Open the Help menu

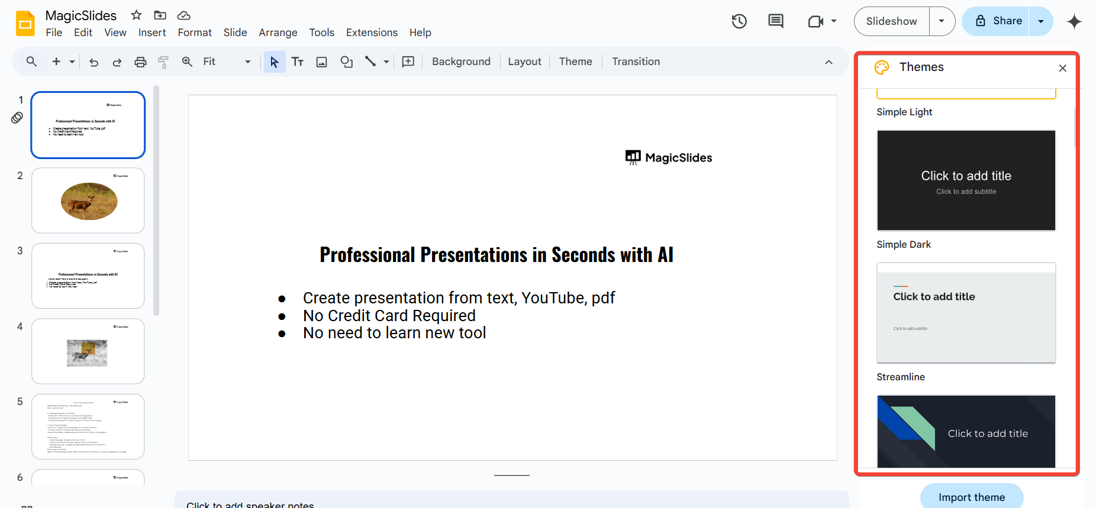420,33
